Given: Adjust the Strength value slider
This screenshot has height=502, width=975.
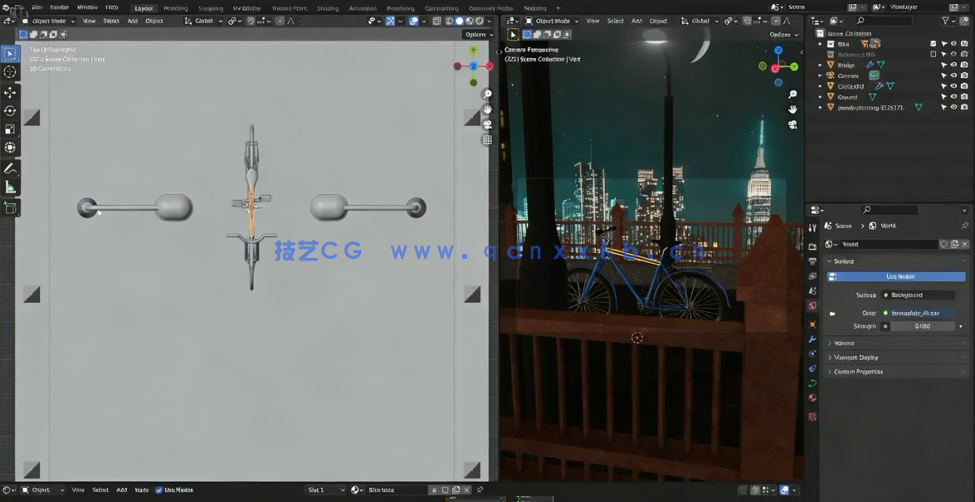Looking at the screenshot, I should 924,325.
